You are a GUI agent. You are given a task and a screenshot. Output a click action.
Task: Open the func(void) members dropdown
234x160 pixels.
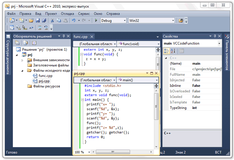point(158,44)
